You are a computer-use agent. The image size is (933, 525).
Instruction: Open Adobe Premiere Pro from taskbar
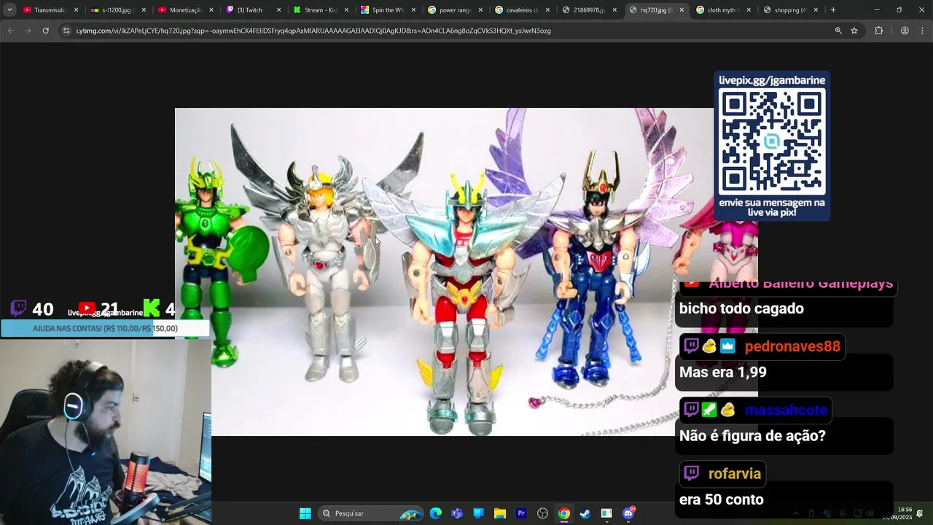point(521,513)
